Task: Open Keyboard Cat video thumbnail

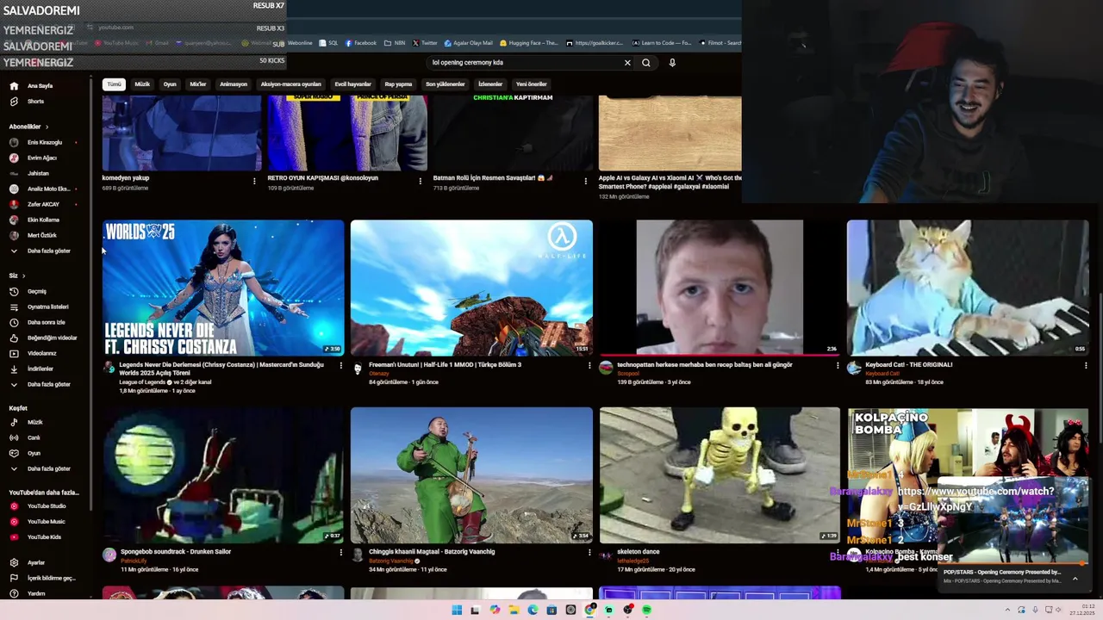Action: [967, 288]
